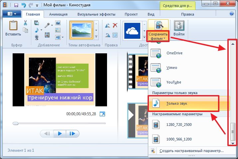Image resolution: width=238 pixels, height=159 pixels.
Task: Open the blue Help question mark
Action: pyautogui.click(x=232, y=14)
